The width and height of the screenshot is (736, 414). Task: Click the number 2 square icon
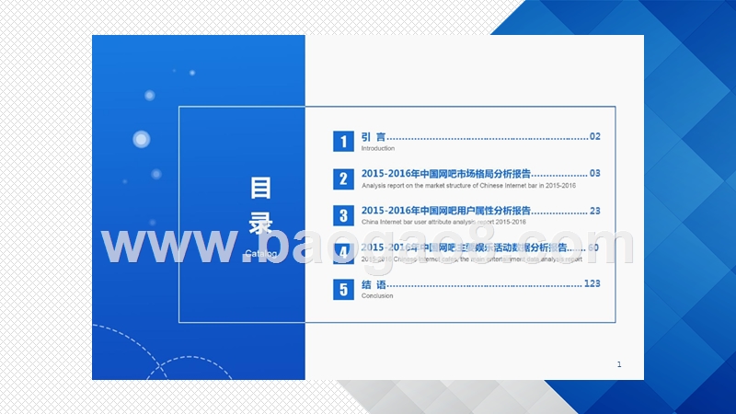(x=343, y=178)
